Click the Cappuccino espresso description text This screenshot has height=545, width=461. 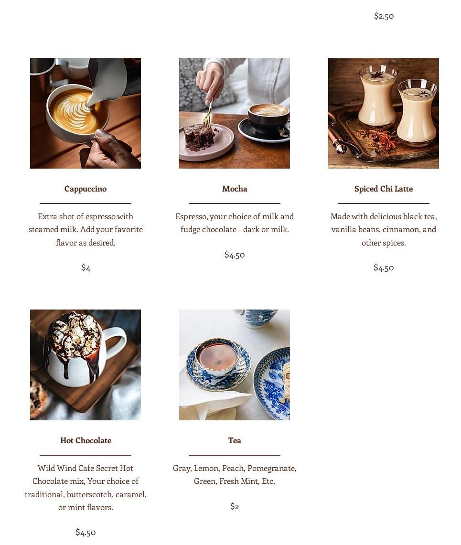pos(86,229)
